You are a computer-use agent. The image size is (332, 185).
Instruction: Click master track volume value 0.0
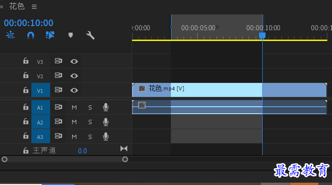pos(82,151)
